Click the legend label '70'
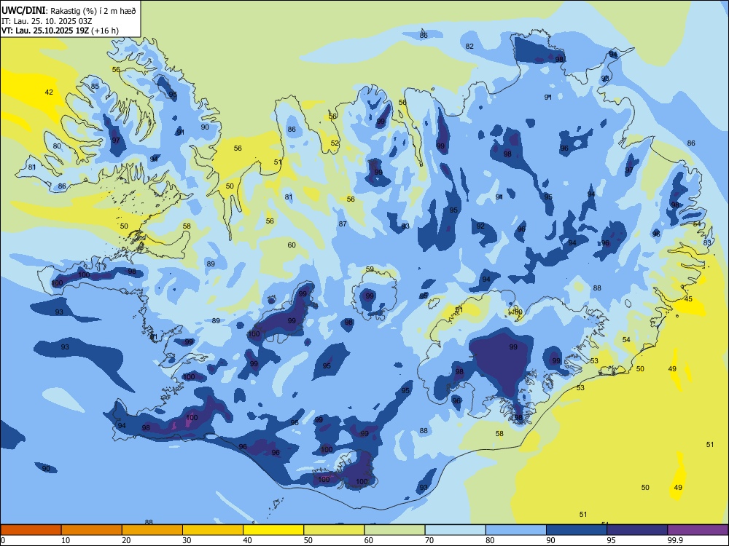 pos(429,540)
